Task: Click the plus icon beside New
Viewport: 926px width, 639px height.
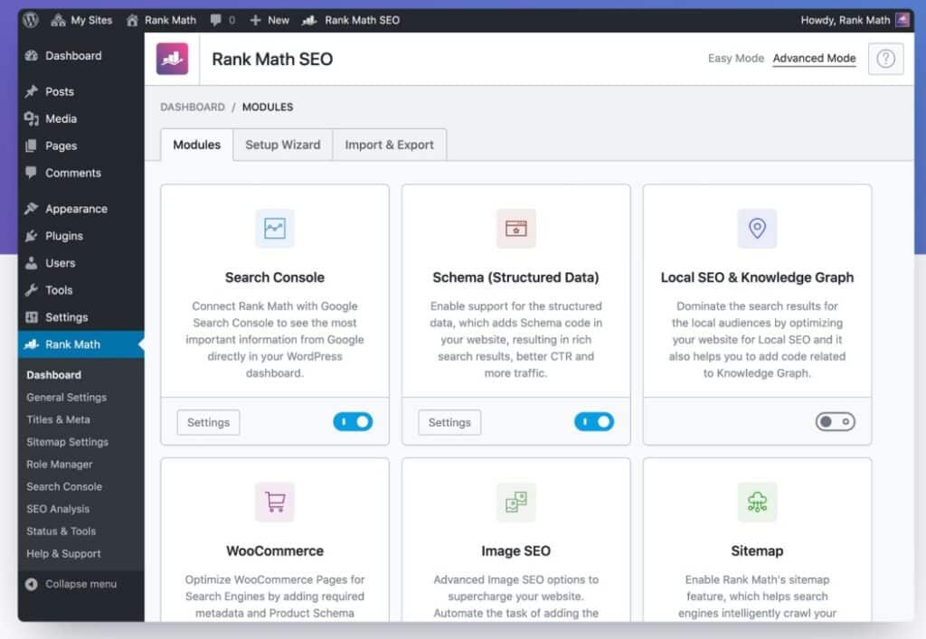Action: tap(255, 20)
